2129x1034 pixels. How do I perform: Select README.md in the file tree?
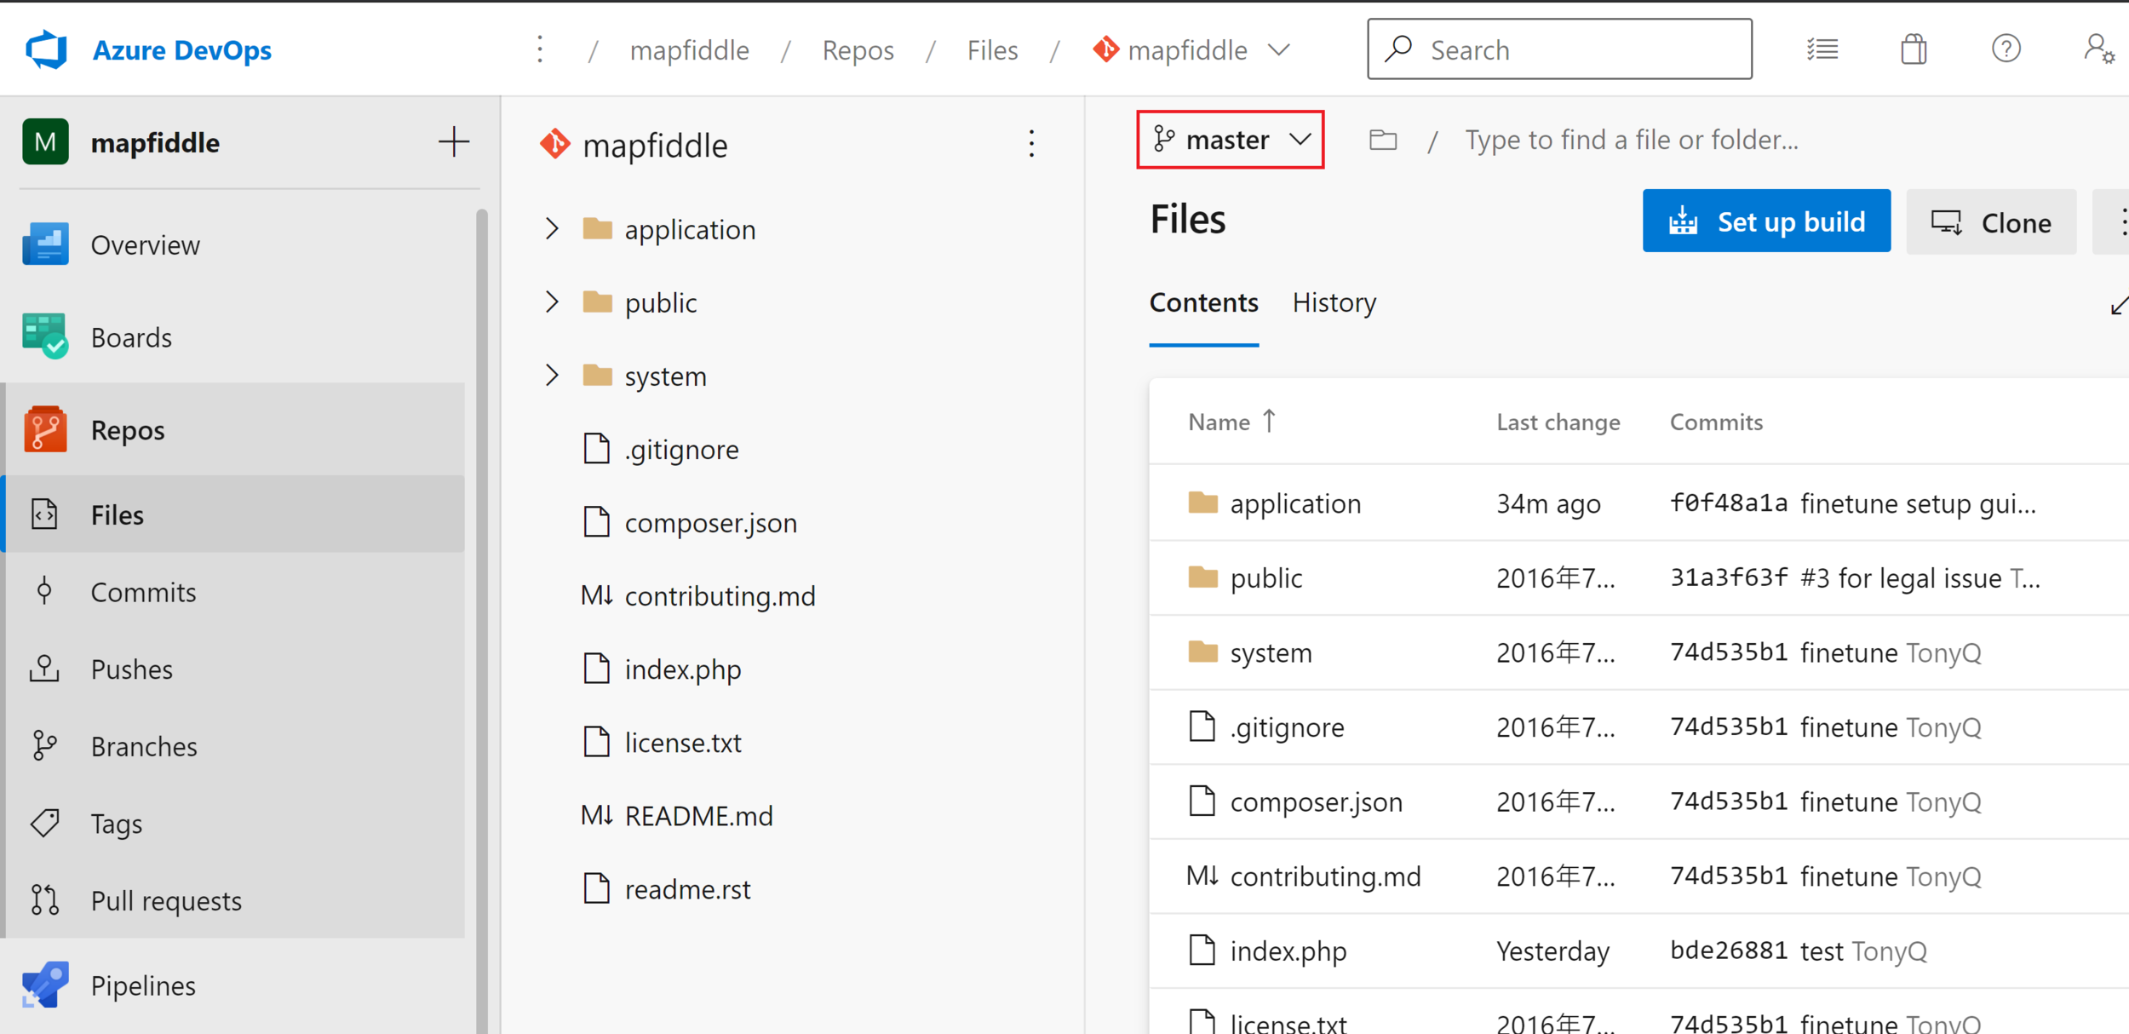[698, 816]
